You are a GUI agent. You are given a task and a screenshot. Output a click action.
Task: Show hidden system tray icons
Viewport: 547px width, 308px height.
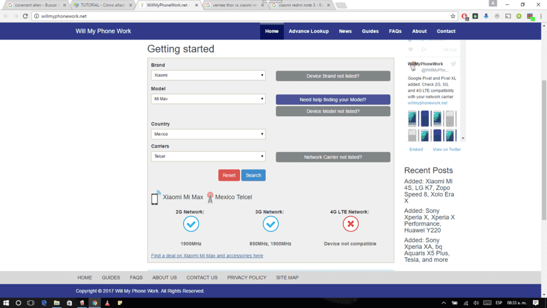click(x=444, y=303)
